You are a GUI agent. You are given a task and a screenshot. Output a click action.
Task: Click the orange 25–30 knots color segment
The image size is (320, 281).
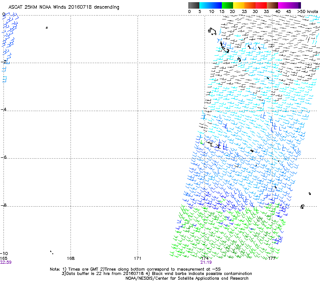point(250,5)
